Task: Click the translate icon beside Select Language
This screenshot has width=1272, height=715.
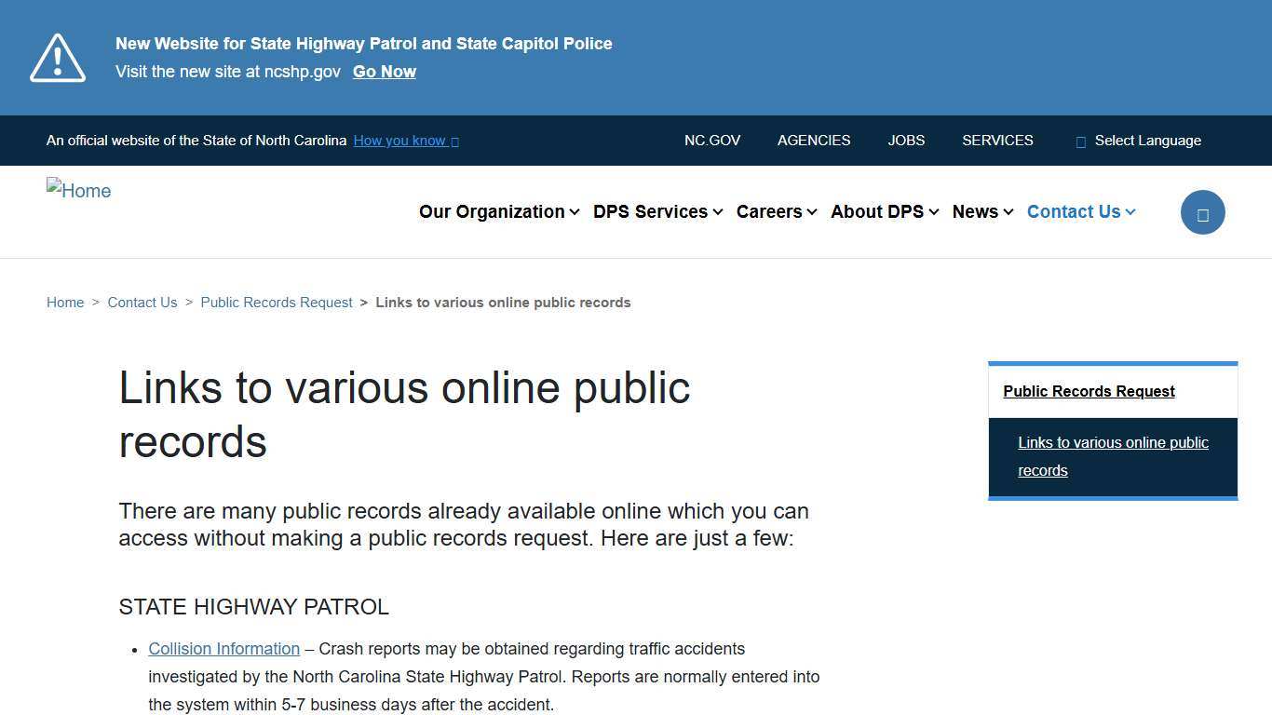Action: 1080,141
